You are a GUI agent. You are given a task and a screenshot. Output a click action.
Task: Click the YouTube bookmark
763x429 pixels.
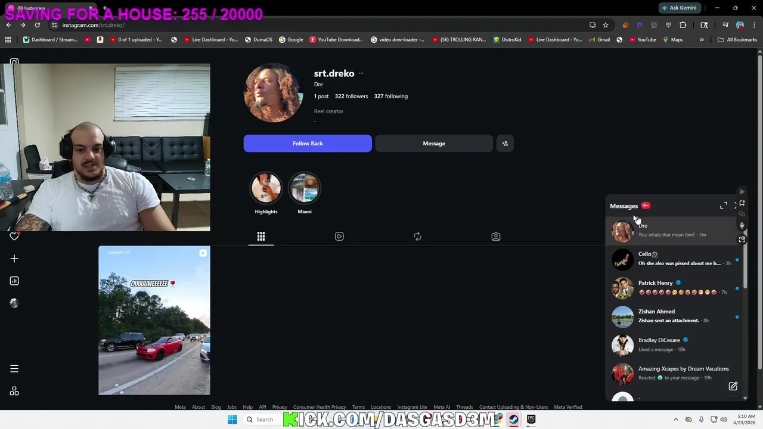pyautogui.click(x=643, y=40)
